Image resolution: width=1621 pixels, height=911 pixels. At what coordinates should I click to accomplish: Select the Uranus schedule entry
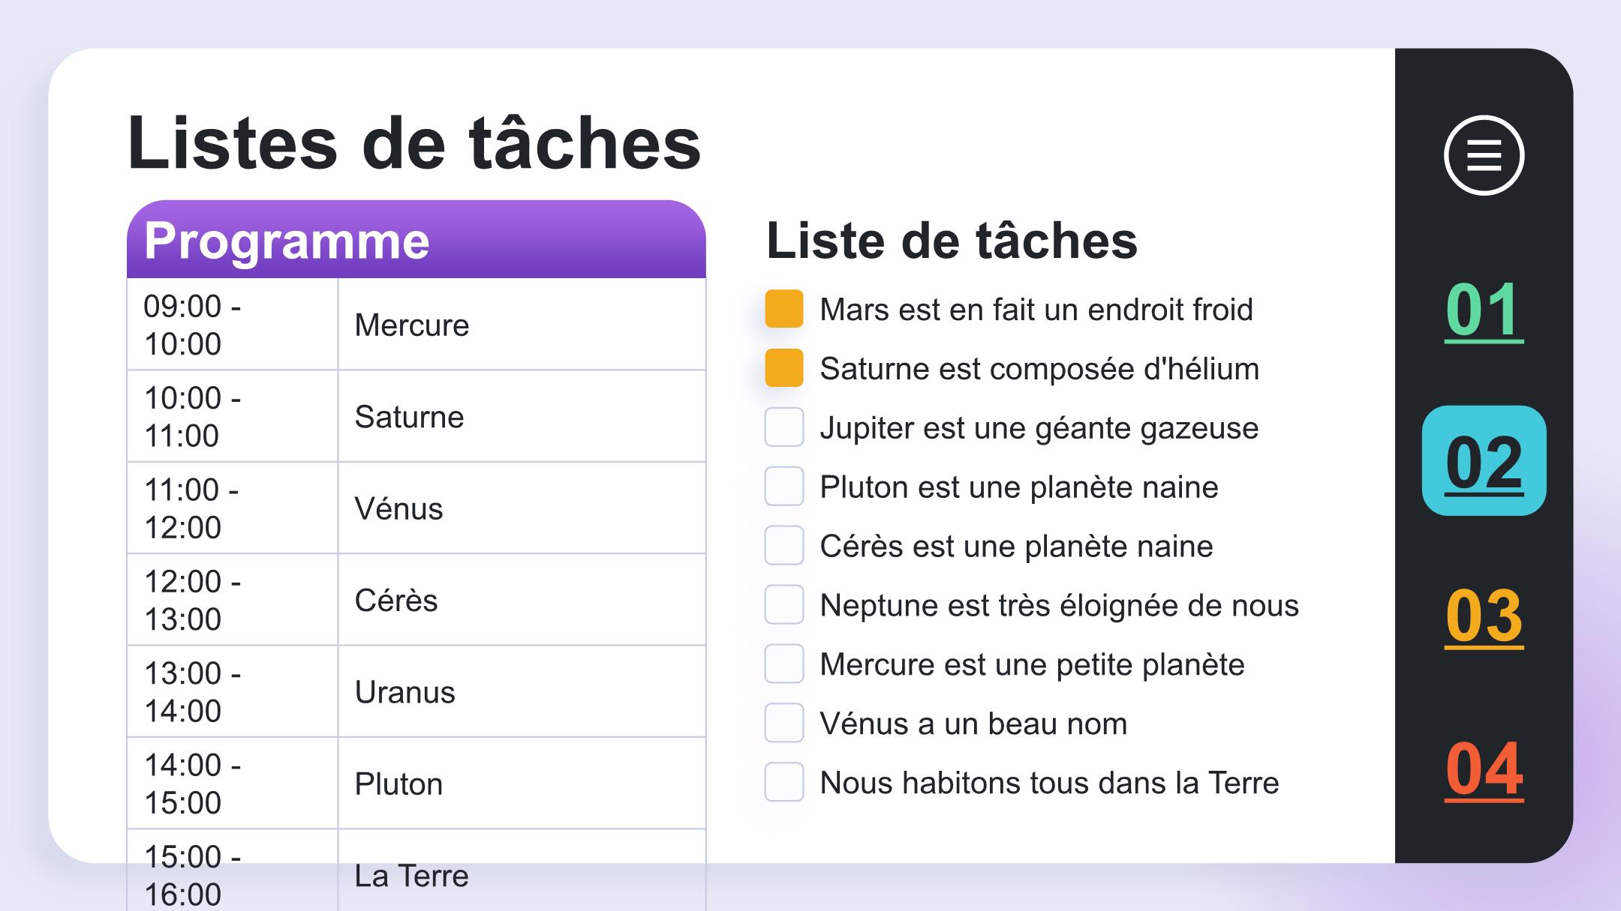coord(522,691)
